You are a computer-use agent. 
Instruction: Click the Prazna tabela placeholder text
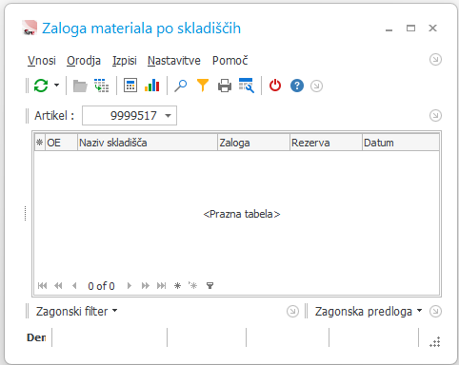(242, 214)
